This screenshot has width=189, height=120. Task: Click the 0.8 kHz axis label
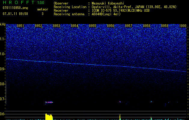click(2, 84)
